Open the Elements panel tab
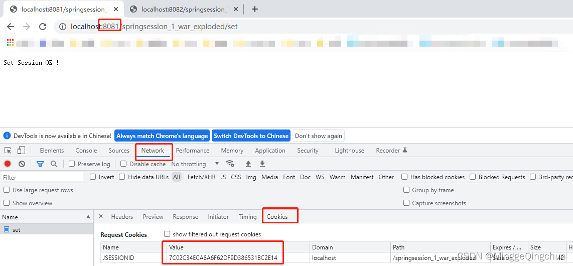 pos(52,151)
